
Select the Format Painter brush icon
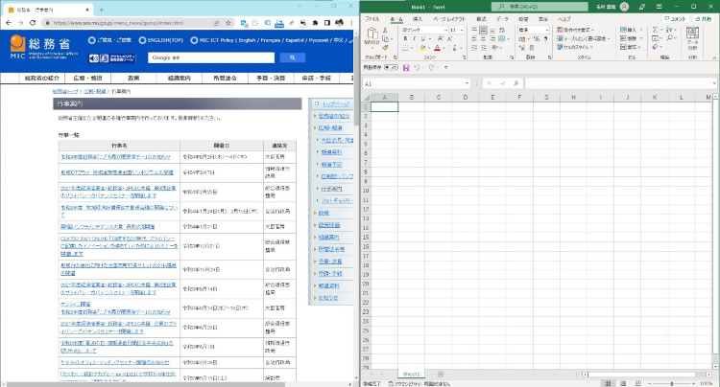point(385,48)
